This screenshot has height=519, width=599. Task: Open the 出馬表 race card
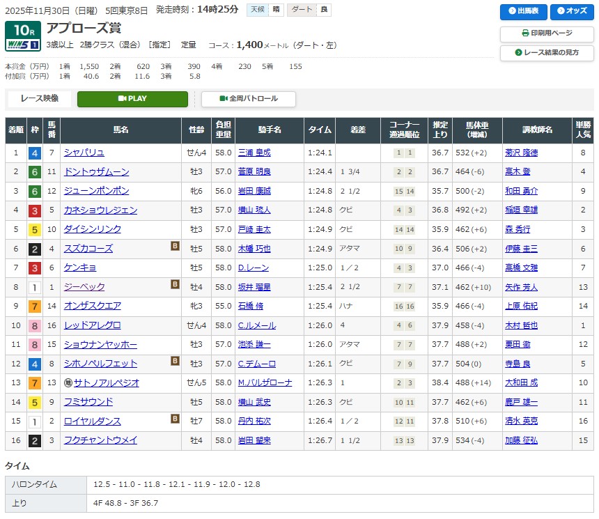pos(523,12)
